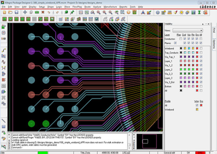The height and width of the screenshot is (154, 217).
Task: Click the P button in status bar
Action: click(124, 152)
